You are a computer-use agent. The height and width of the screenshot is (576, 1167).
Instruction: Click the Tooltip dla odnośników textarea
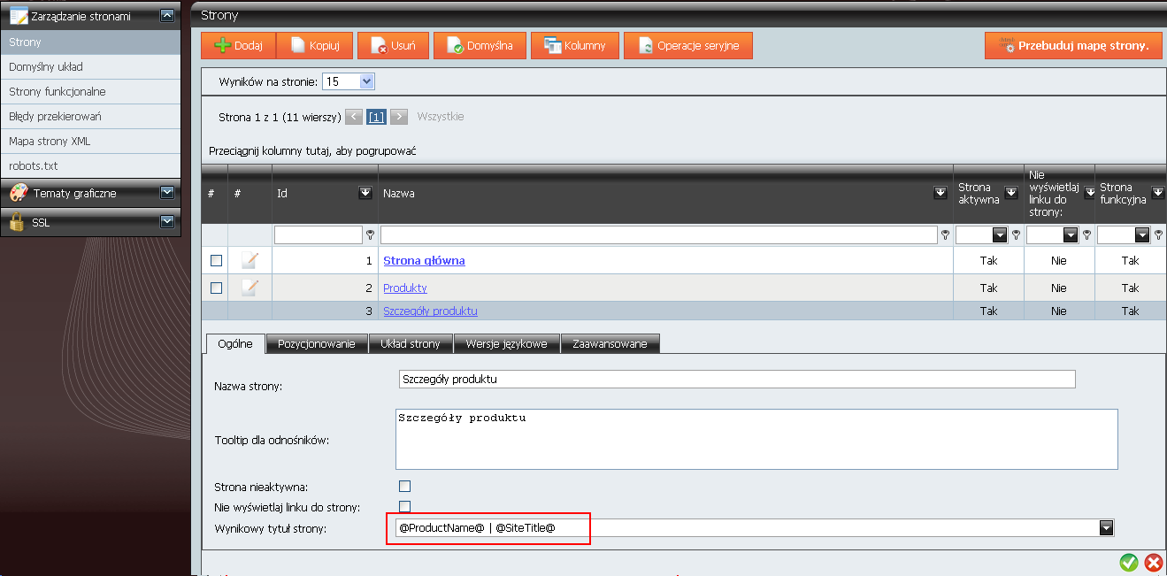pyautogui.click(x=756, y=439)
